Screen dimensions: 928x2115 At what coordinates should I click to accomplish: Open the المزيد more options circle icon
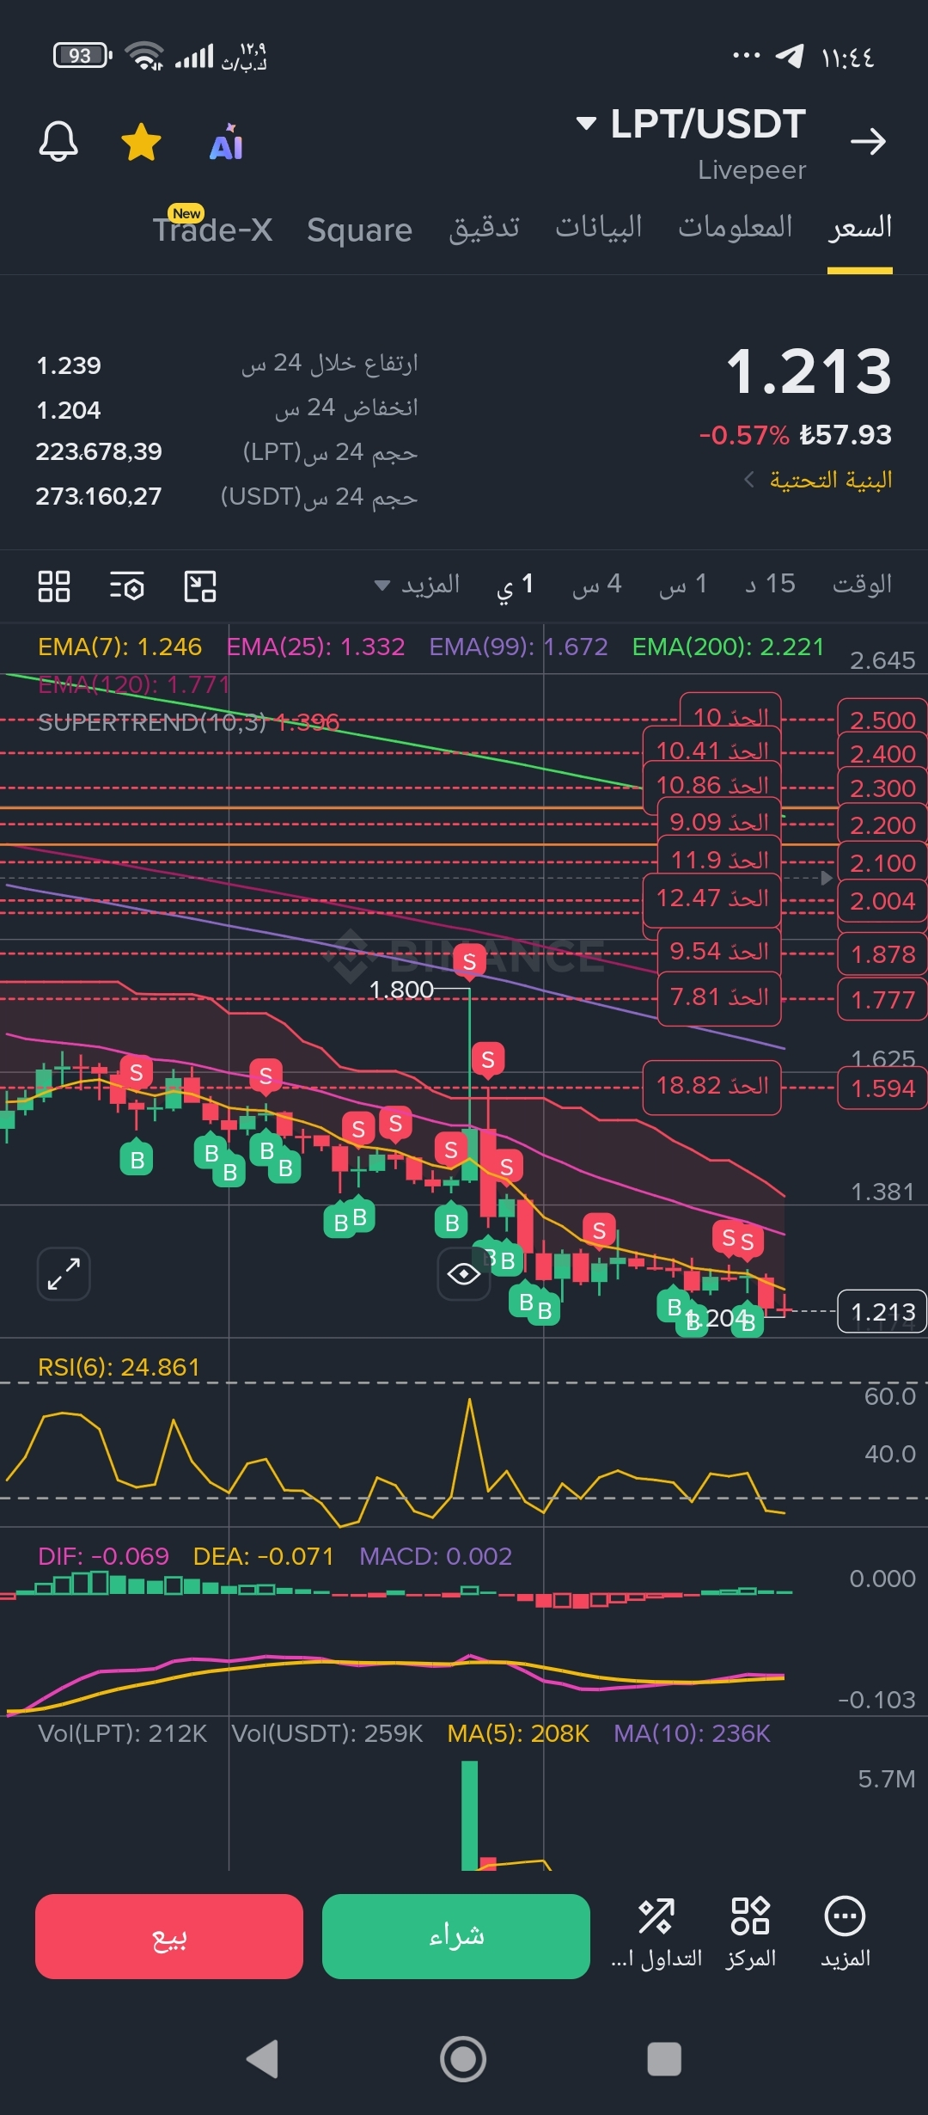[x=845, y=1933]
